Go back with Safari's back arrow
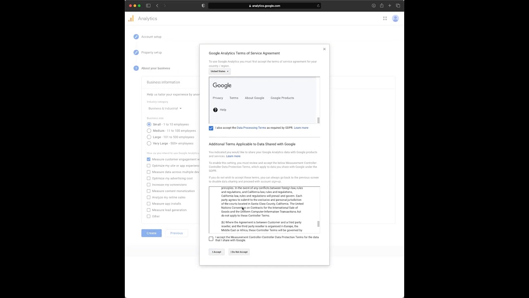 tap(157, 6)
